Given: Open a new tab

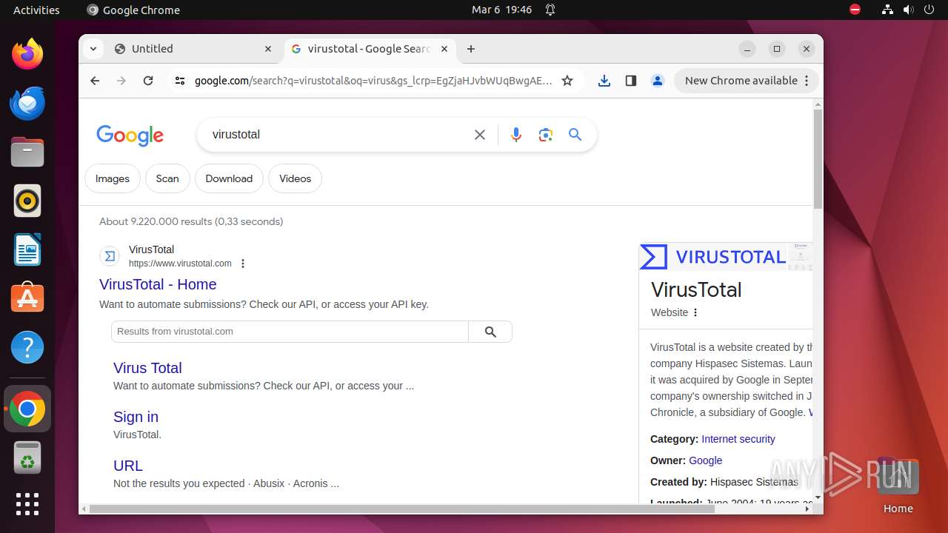Looking at the screenshot, I should click(471, 49).
